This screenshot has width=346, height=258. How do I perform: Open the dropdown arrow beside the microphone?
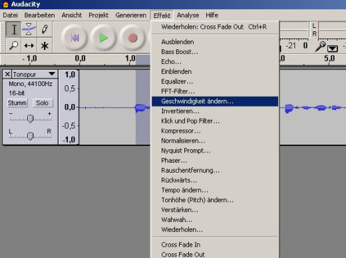(x=333, y=48)
